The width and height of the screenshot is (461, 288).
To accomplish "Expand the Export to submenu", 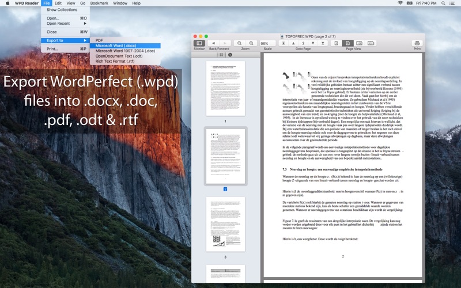I will (x=65, y=40).
